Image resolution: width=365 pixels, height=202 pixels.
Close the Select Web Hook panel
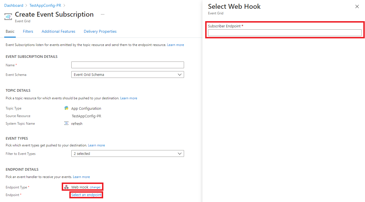tap(357, 6)
